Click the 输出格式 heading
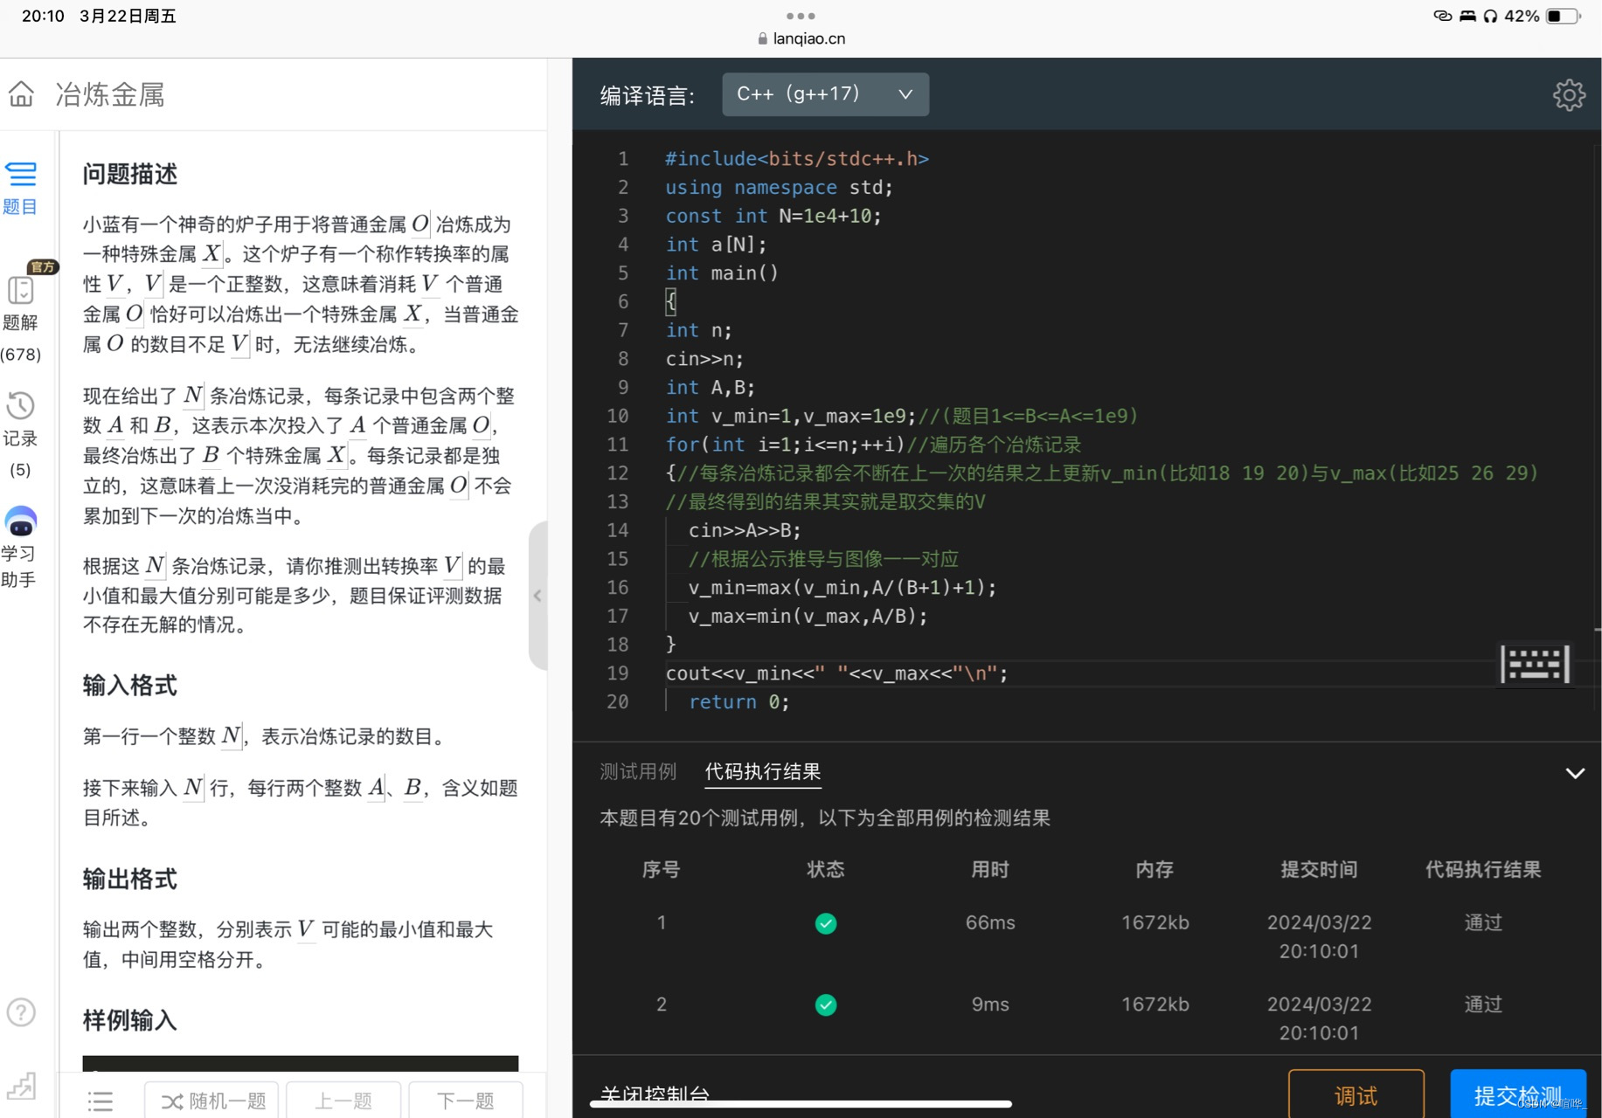1602x1118 pixels. 130,879
